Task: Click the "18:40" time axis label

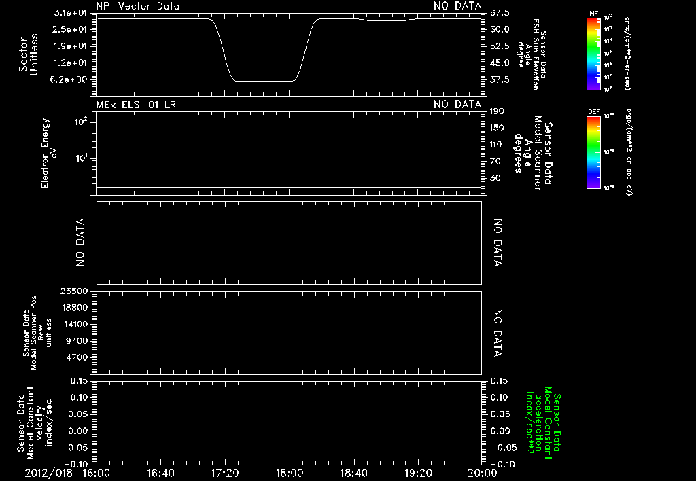Action: pyautogui.click(x=353, y=473)
